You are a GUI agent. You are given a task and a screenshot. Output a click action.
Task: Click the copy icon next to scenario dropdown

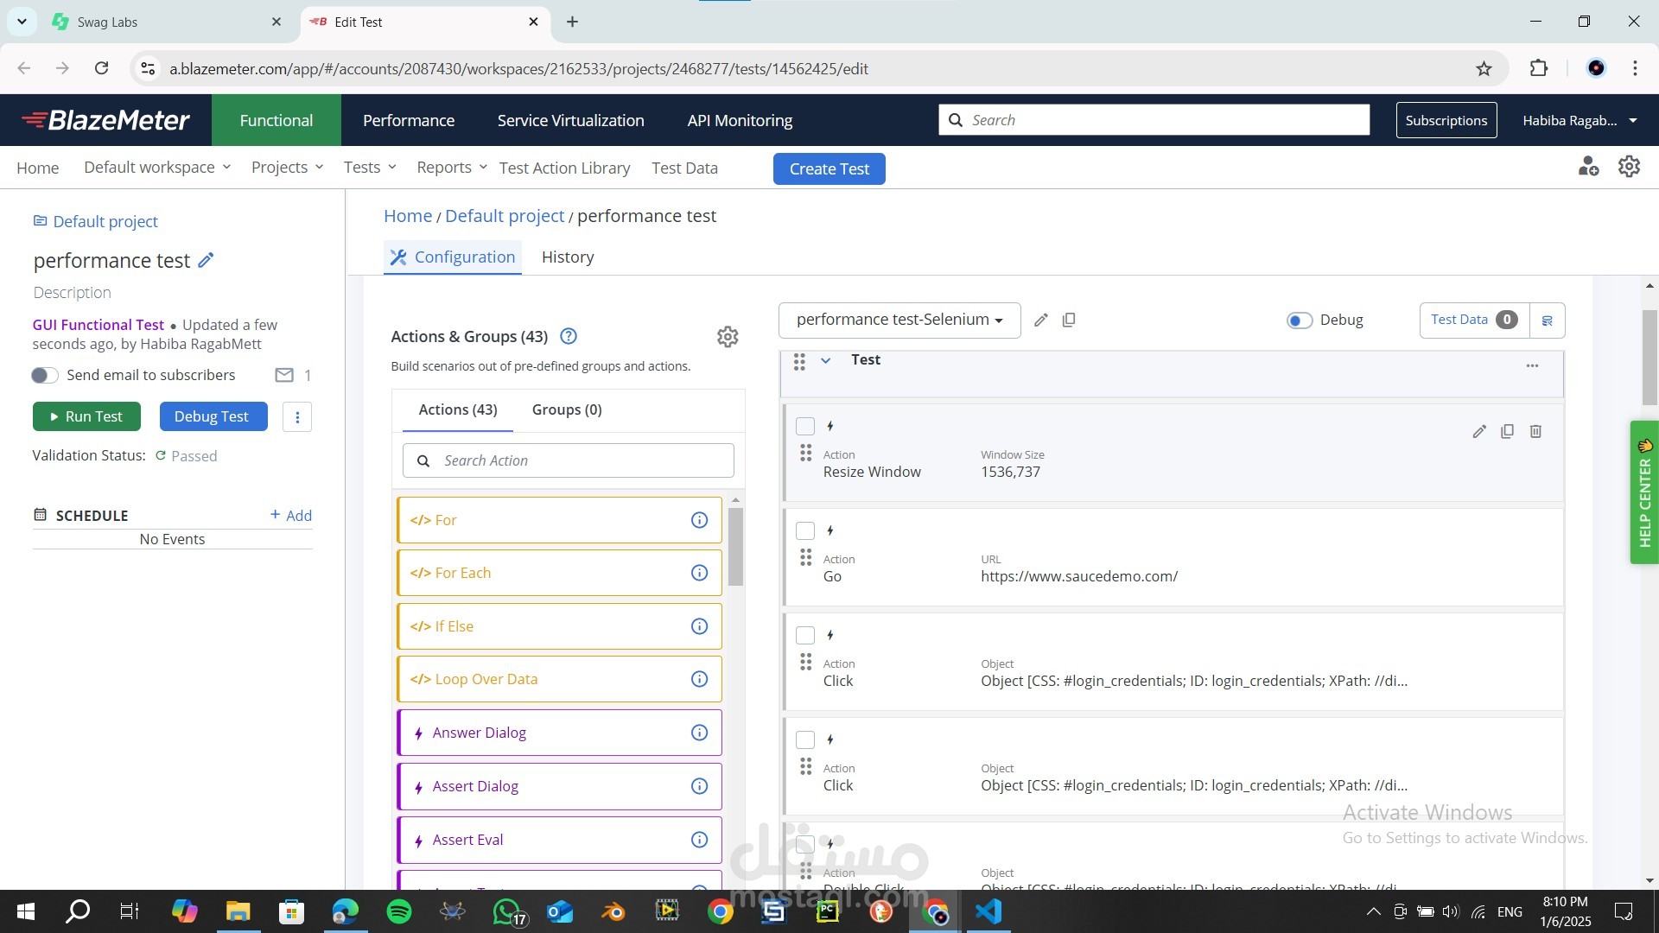[x=1069, y=321]
